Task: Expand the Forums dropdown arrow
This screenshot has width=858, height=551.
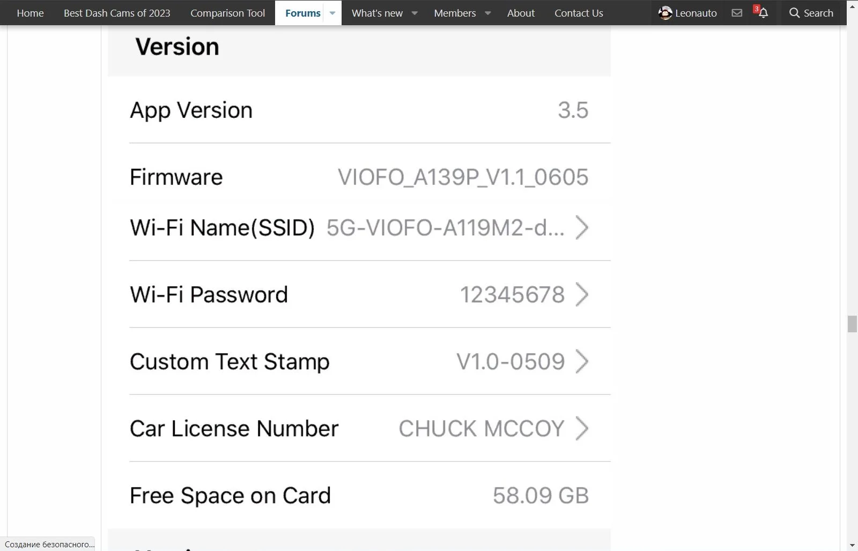Action: 332,13
